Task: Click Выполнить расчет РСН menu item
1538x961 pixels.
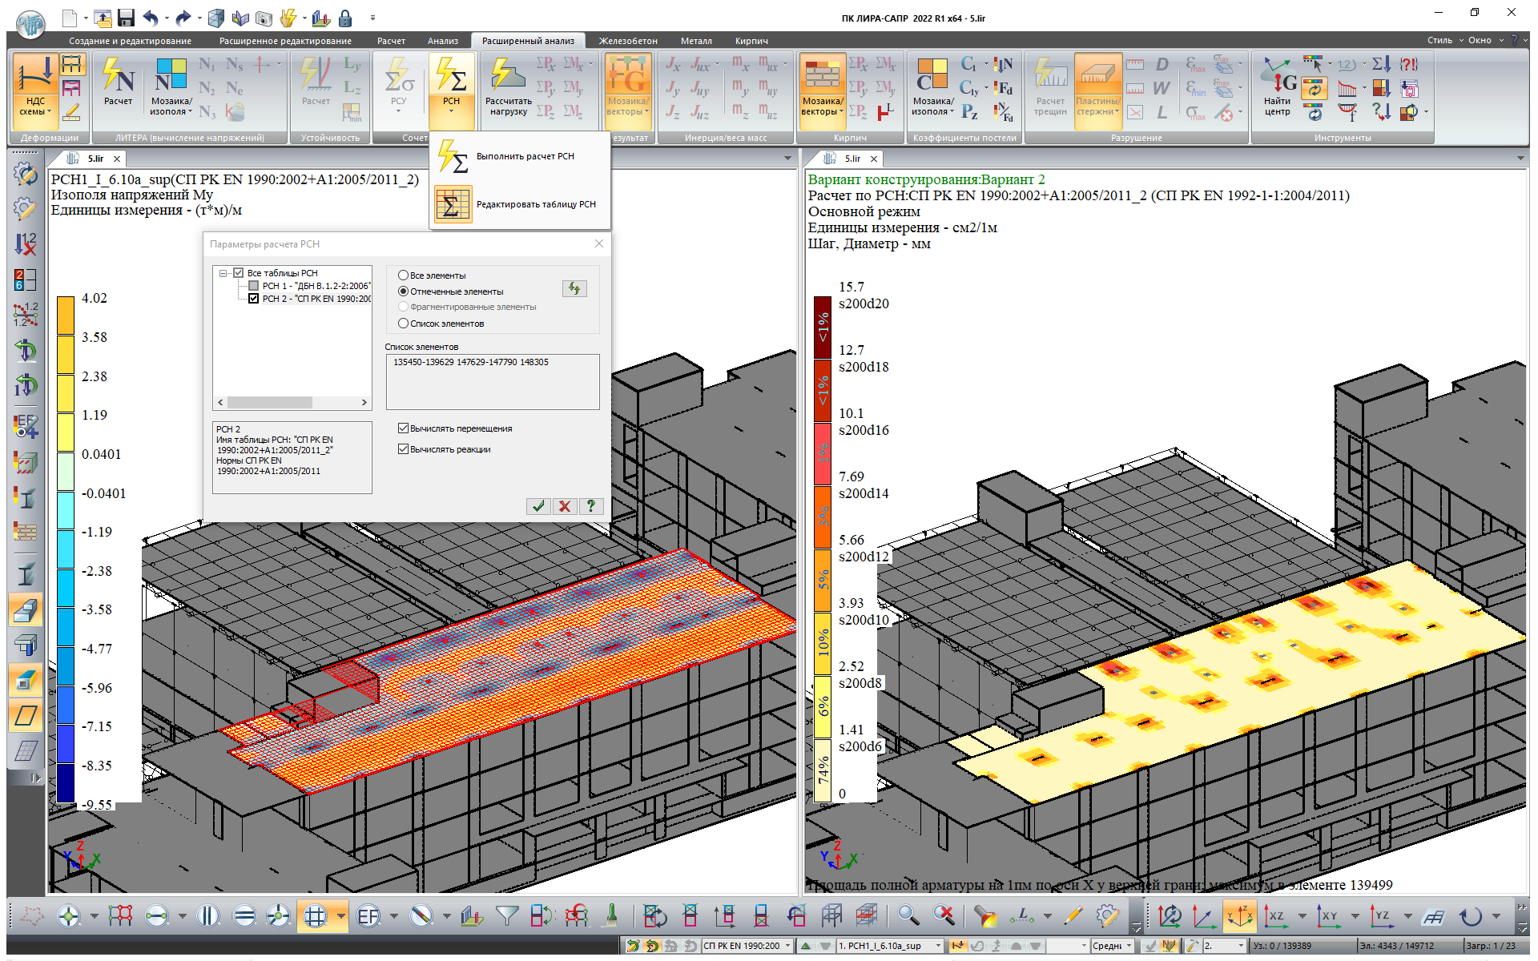Action: pyautogui.click(x=525, y=157)
